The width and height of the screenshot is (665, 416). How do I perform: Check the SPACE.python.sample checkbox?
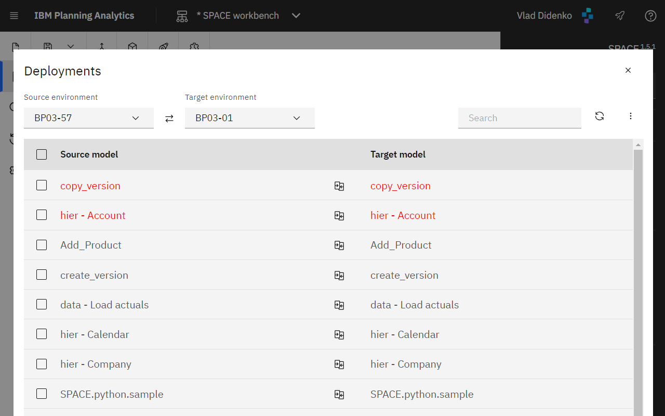(42, 394)
